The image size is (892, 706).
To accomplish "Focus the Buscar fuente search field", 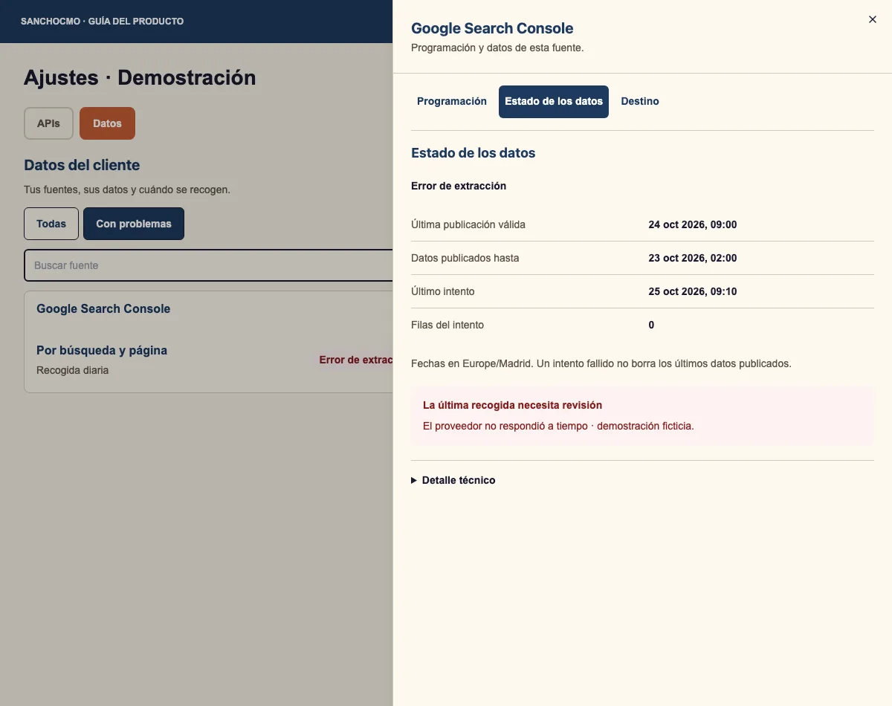I will tap(209, 265).
